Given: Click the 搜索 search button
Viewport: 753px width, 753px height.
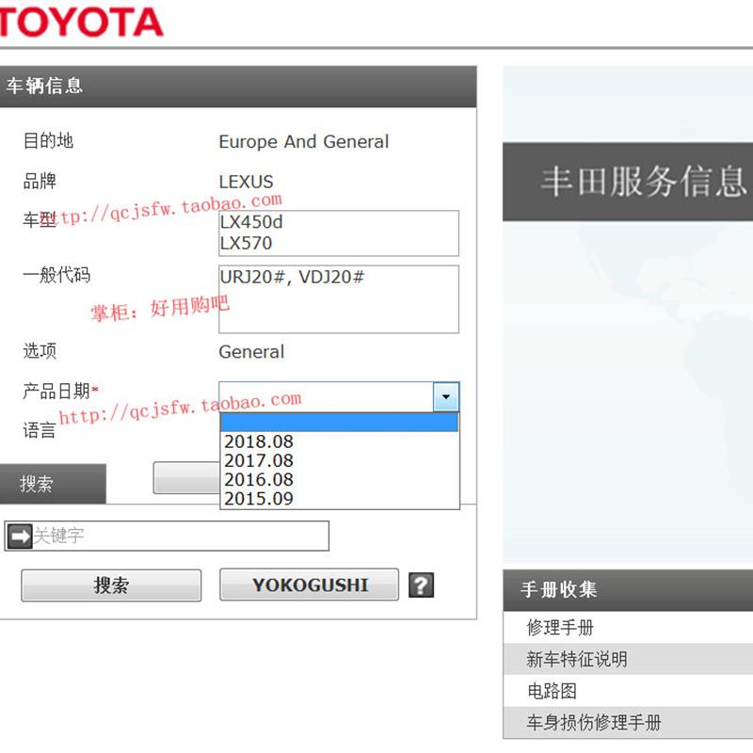Looking at the screenshot, I should (111, 585).
